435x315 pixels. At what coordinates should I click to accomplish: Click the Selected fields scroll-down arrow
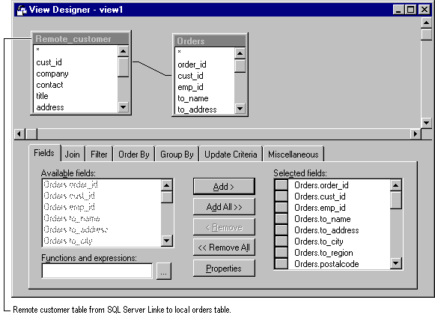click(x=396, y=263)
